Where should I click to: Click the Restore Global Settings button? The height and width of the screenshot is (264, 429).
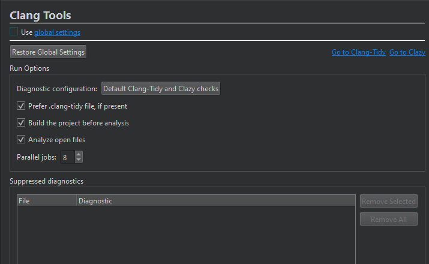click(49, 52)
